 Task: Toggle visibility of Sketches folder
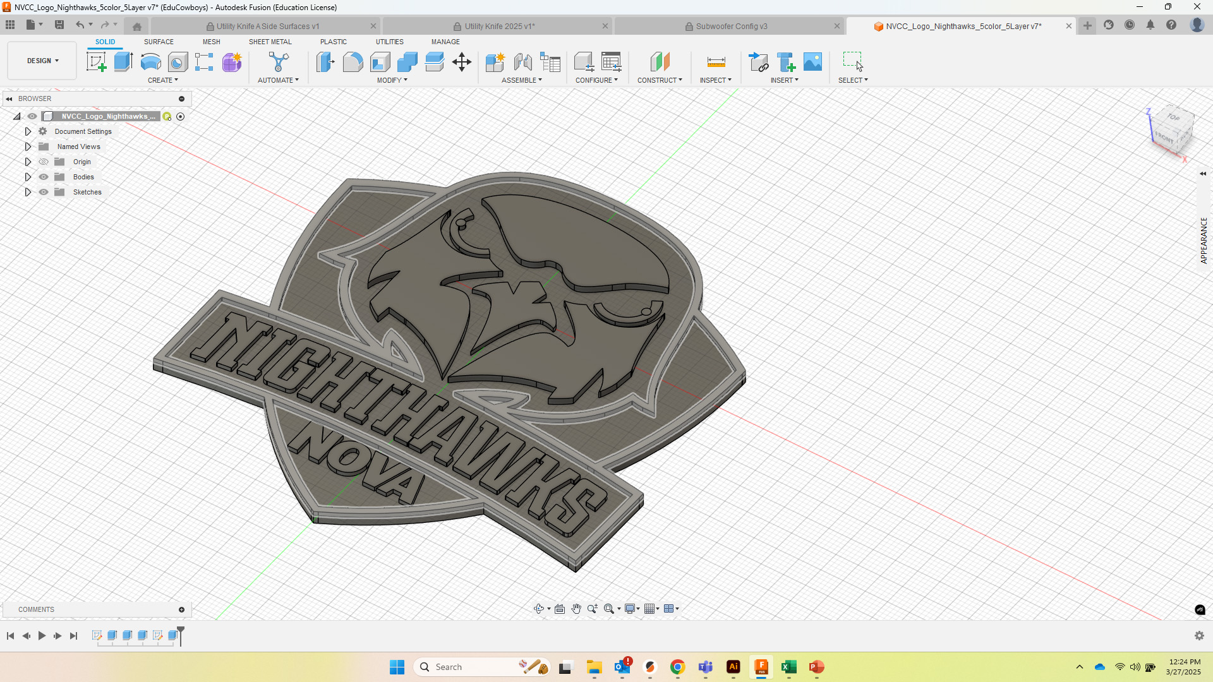[x=44, y=192]
